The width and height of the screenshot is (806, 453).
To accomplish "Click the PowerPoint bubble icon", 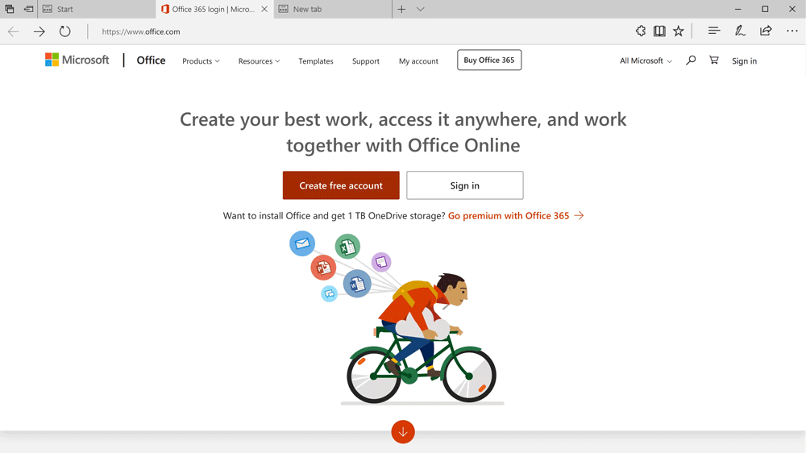I will coord(323,268).
